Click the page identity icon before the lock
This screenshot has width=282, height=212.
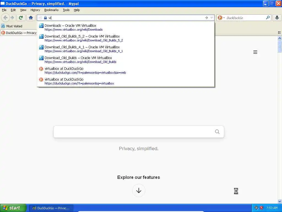(x=40, y=18)
